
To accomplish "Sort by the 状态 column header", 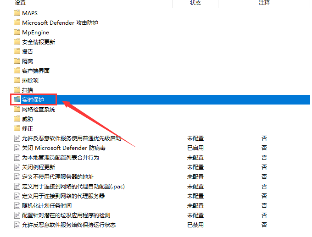I will click(x=195, y=3).
